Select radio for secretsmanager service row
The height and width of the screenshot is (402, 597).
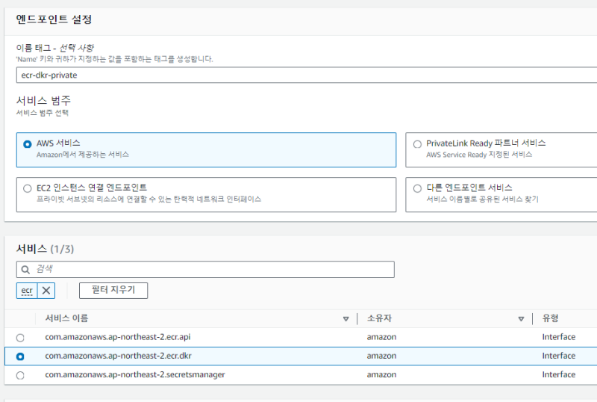point(20,375)
